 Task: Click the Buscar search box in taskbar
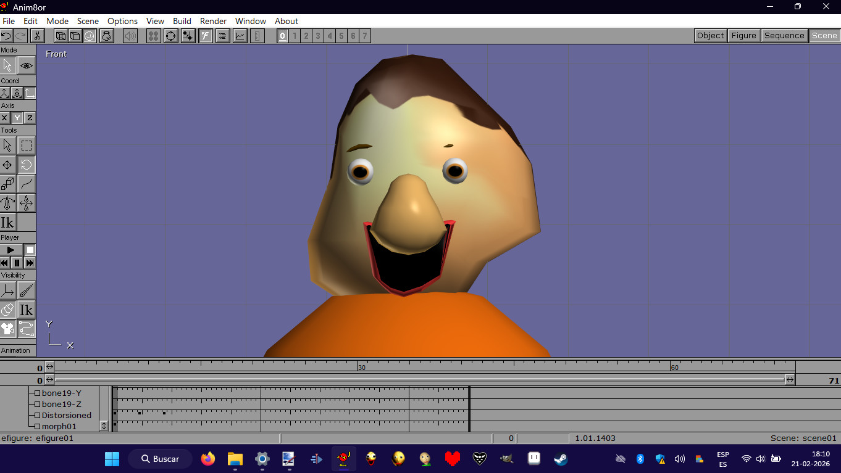coord(160,459)
